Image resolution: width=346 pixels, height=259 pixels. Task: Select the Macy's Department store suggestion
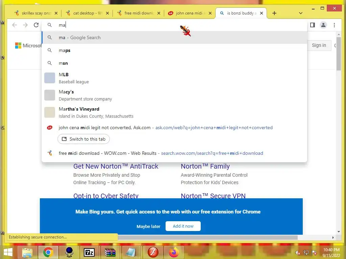(174, 95)
